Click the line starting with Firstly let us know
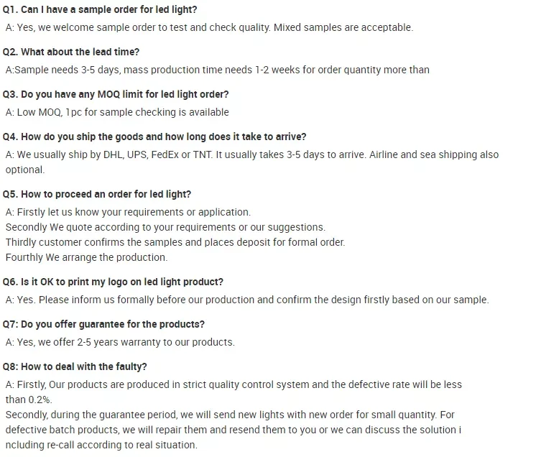 pos(128,212)
